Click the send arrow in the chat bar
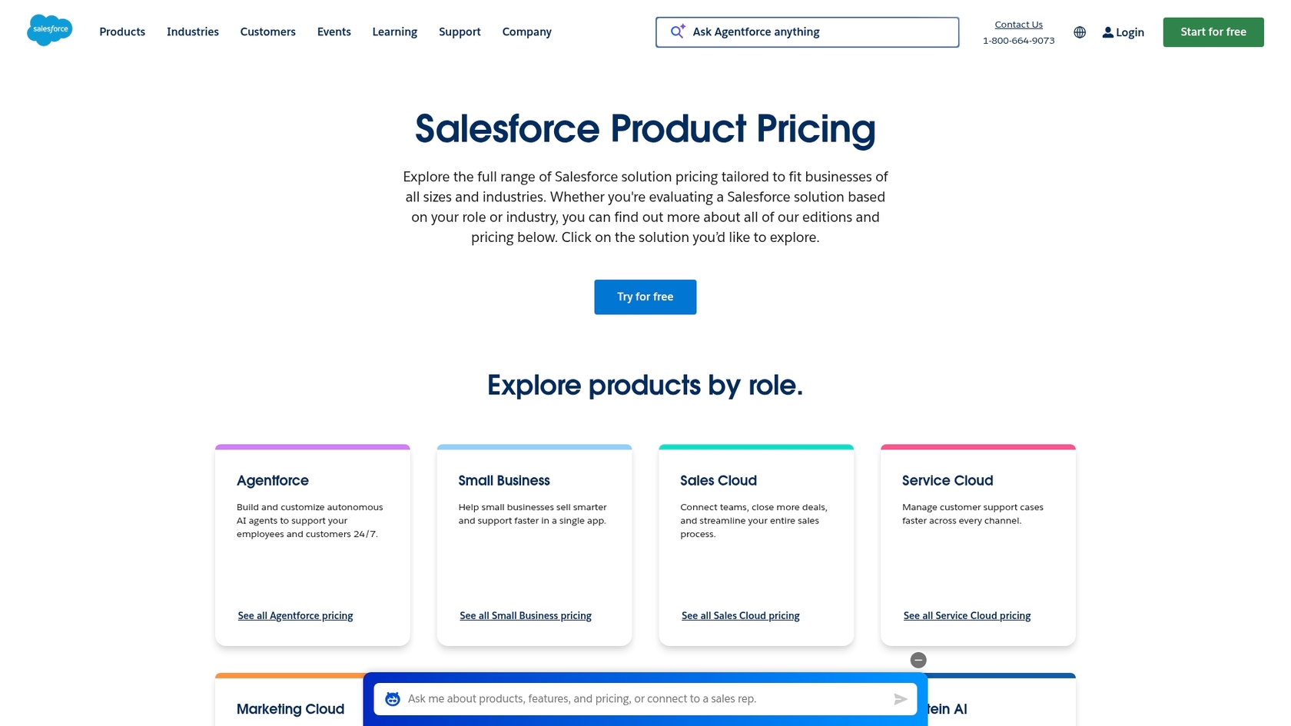The image size is (1291, 726). coord(899,699)
